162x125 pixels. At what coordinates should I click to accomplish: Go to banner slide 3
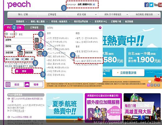(x=155, y=85)
